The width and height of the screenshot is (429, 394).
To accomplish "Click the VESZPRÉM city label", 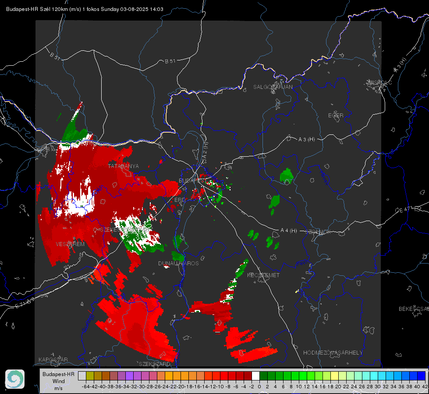I will click(x=70, y=244).
